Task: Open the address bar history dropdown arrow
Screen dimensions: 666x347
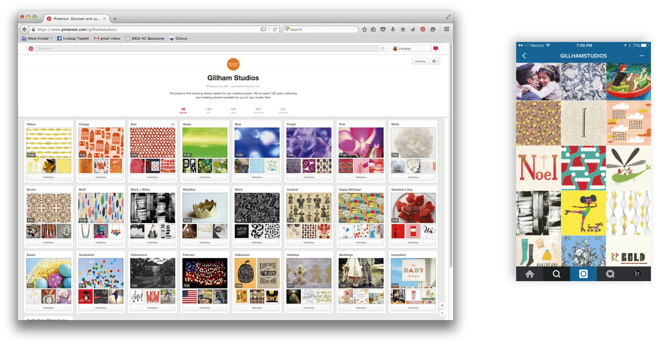Action: (269, 29)
